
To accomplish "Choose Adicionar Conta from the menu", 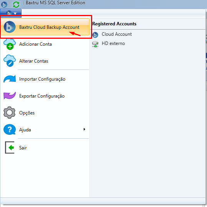I will 45,44.
